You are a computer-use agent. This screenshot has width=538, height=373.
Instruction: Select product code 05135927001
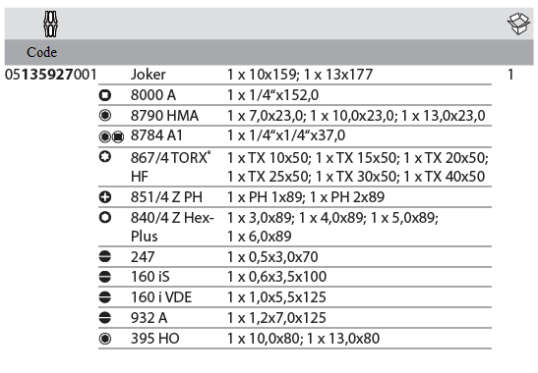[x=51, y=75]
